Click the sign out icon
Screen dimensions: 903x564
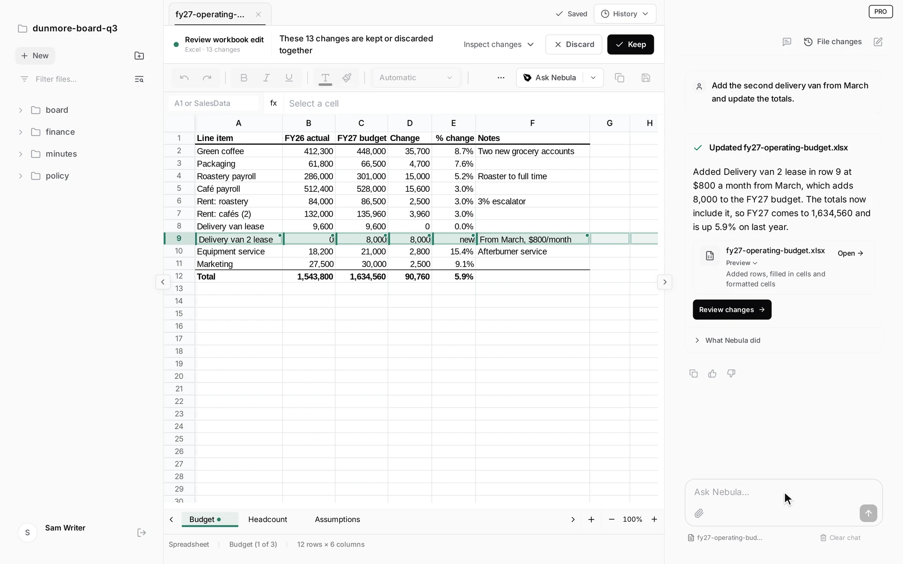(142, 533)
